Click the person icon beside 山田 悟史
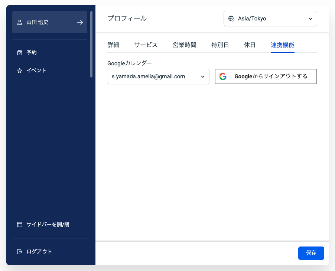 (x=20, y=22)
